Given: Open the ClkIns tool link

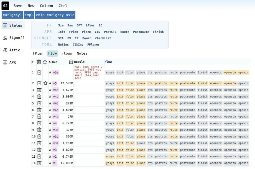Looking at the screenshot, I should click(x=78, y=45).
